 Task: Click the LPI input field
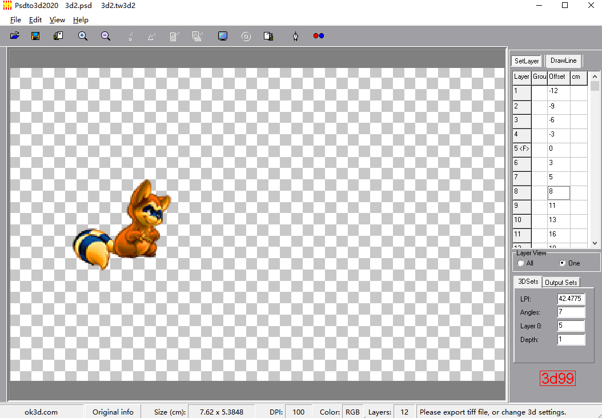(571, 299)
